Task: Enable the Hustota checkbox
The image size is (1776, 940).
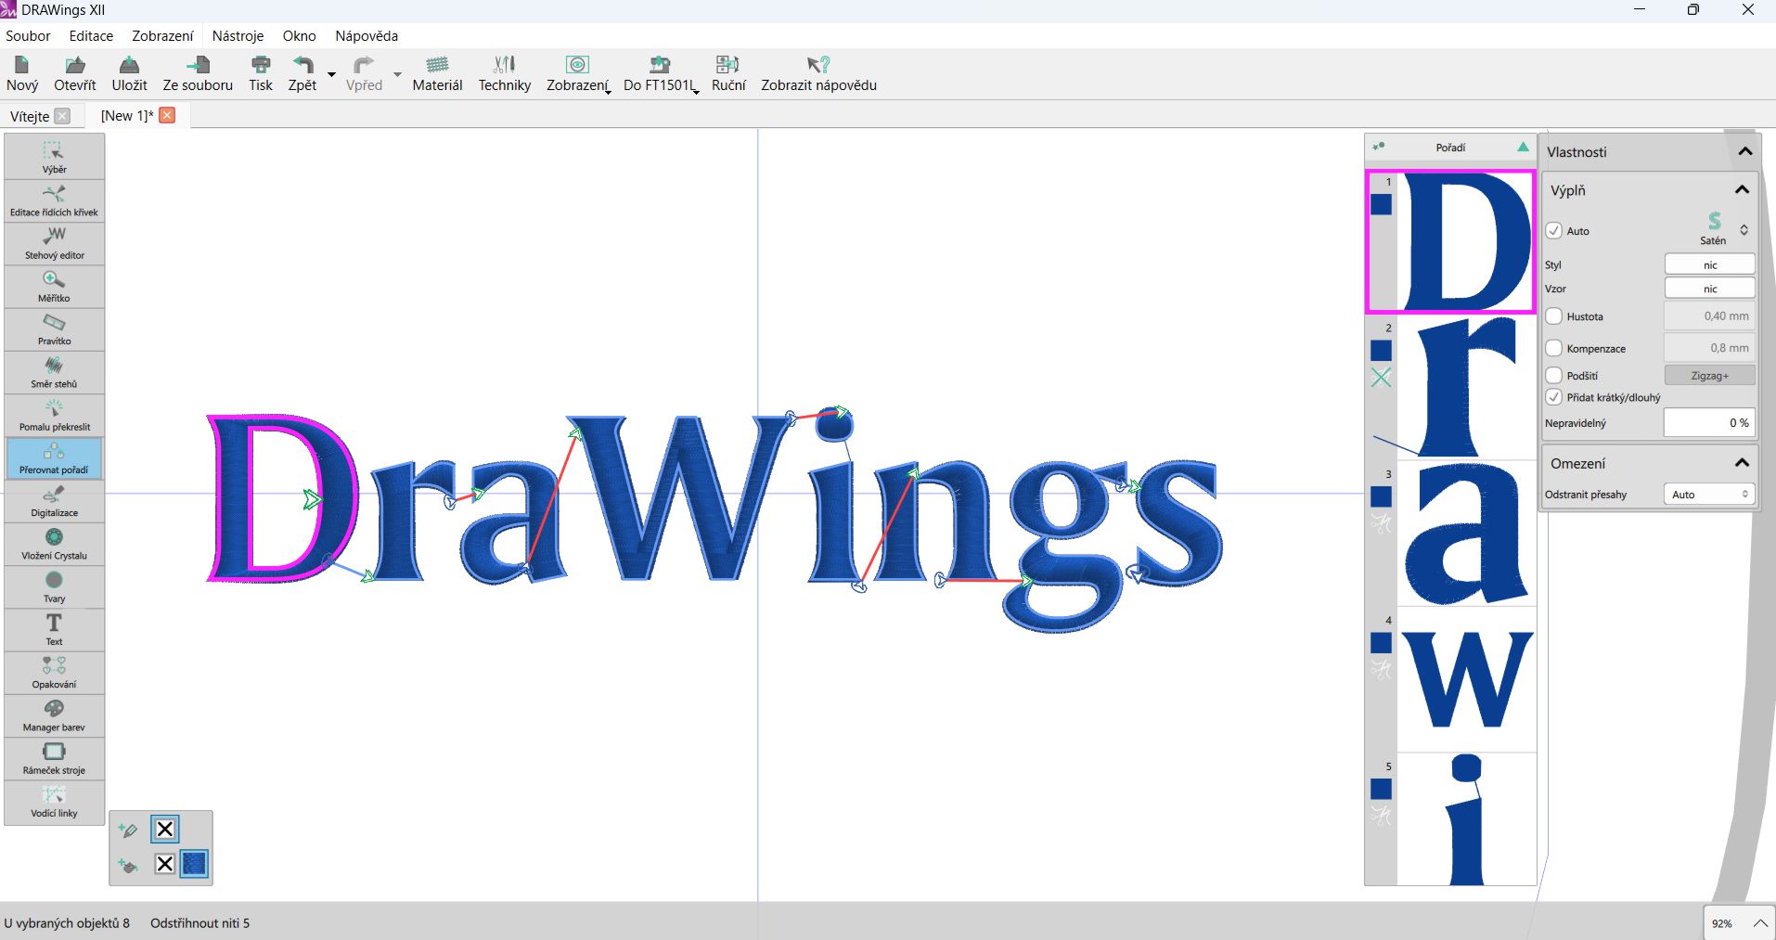Action: (x=1554, y=315)
